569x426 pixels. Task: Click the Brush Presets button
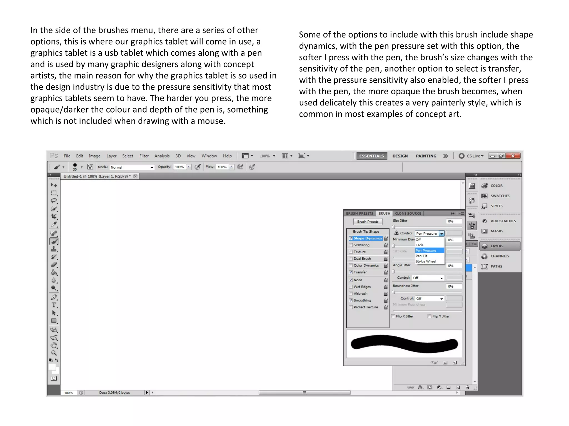pos(368,222)
